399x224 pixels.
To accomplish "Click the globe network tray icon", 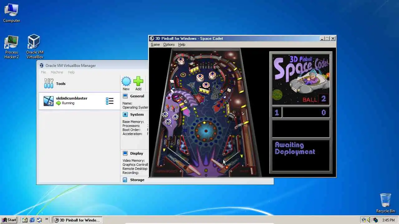I will (376, 220).
